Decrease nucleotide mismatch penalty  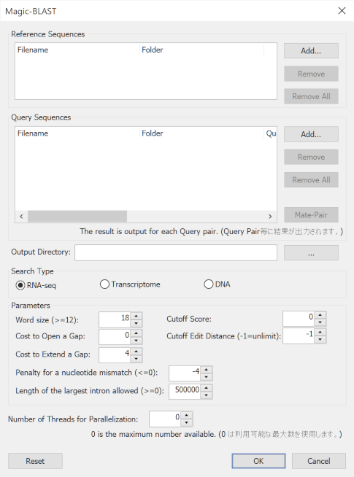click(206, 377)
